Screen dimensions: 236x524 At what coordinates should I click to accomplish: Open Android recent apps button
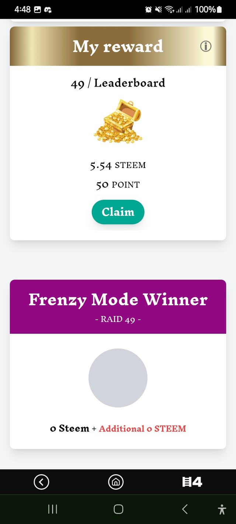click(52, 509)
